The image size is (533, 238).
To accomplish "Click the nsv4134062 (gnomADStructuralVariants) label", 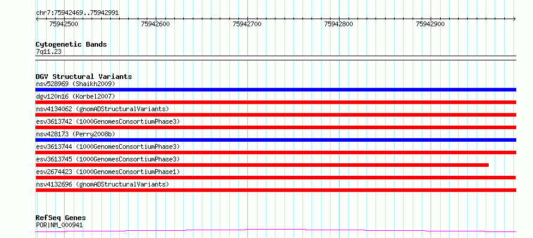I will click(102, 109).
